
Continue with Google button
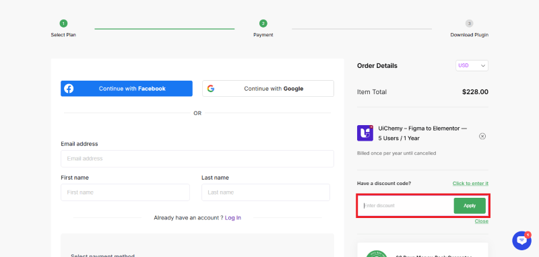pos(267,89)
